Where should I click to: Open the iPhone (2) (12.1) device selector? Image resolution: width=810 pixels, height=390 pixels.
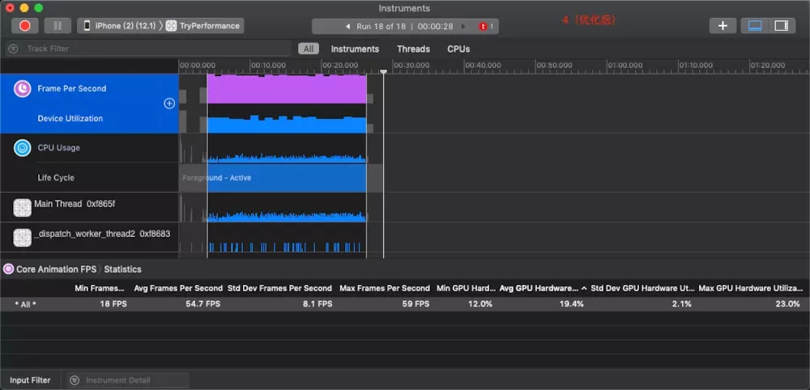point(120,26)
